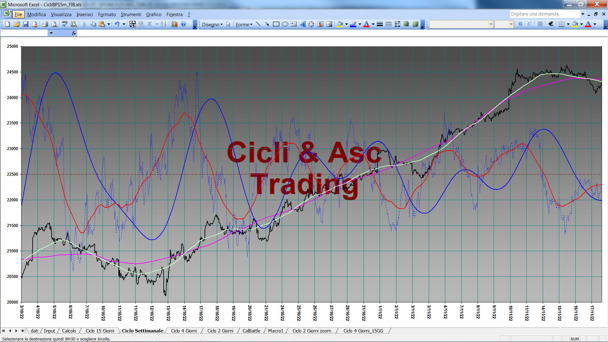The width and height of the screenshot is (608, 342).
Task: Apply the blue Line Color brush
Action: pyautogui.click(x=353, y=24)
